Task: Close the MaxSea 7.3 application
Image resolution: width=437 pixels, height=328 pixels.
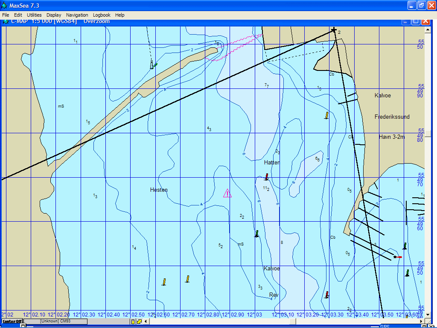Action: [431, 5]
